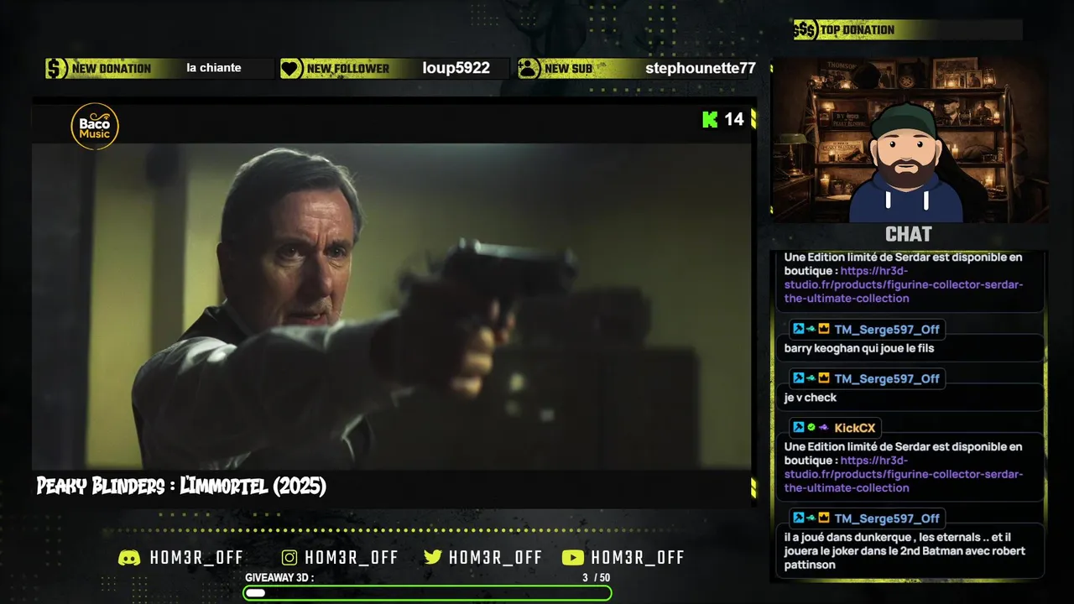Viewport: 1074px width, 604px height.
Task: Click the Peaky Blinders video frame
Action: 391,306
